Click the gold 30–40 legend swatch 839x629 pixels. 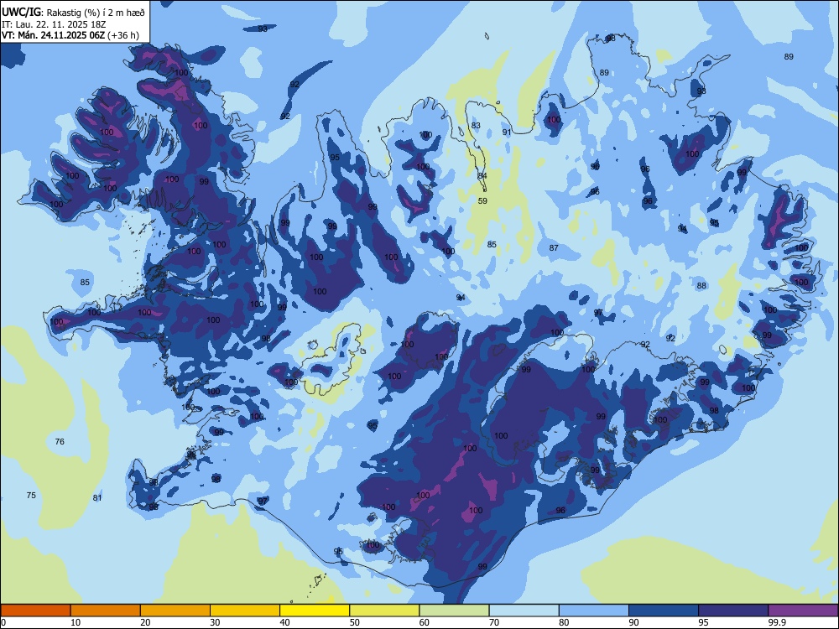(245, 611)
